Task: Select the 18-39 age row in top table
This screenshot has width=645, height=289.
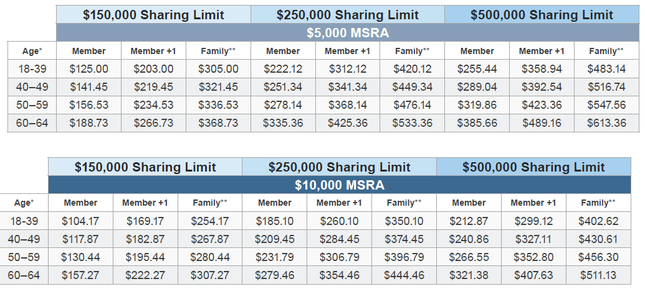Action: [x=323, y=69]
